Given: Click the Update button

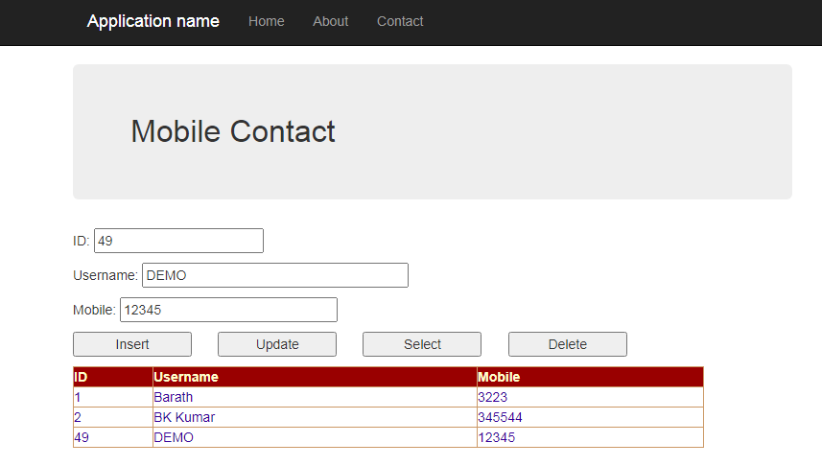Looking at the screenshot, I should pyautogui.click(x=277, y=344).
